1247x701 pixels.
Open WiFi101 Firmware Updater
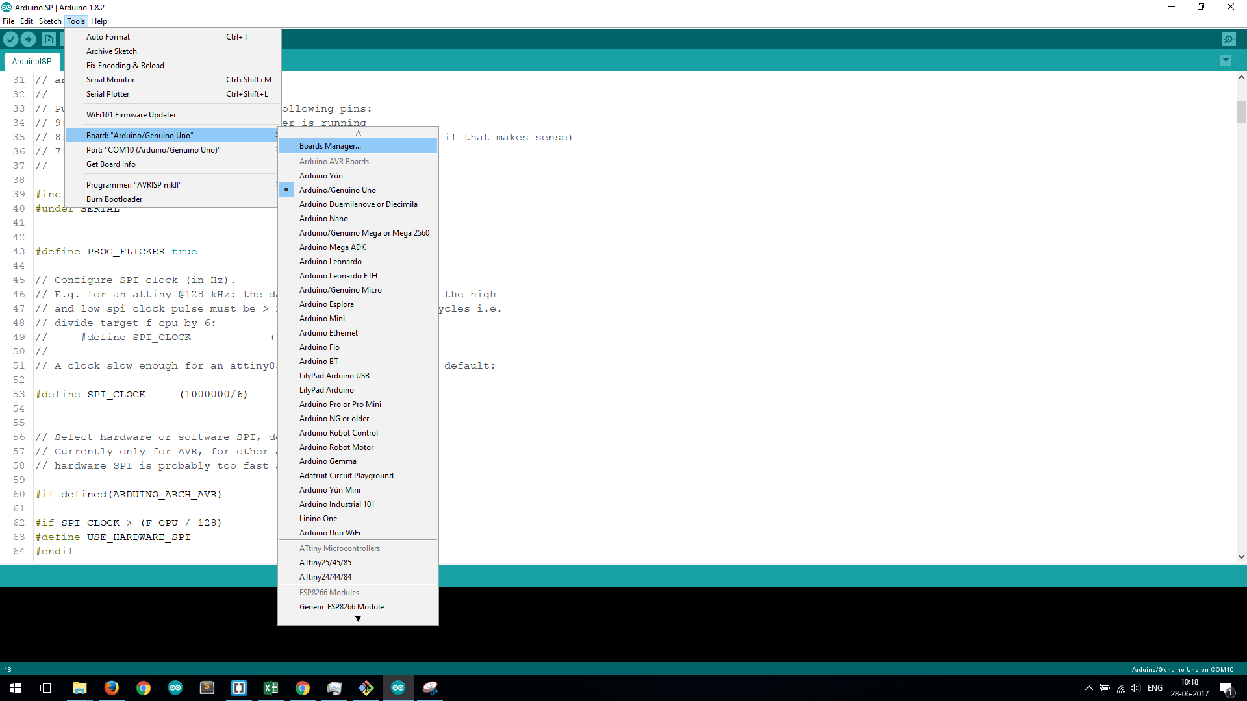(x=173, y=115)
